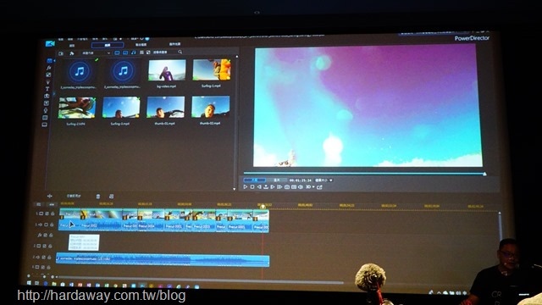This screenshot has width=542, height=305.
Task: Open the Subtitle Room
Action: [x=45, y=125]
